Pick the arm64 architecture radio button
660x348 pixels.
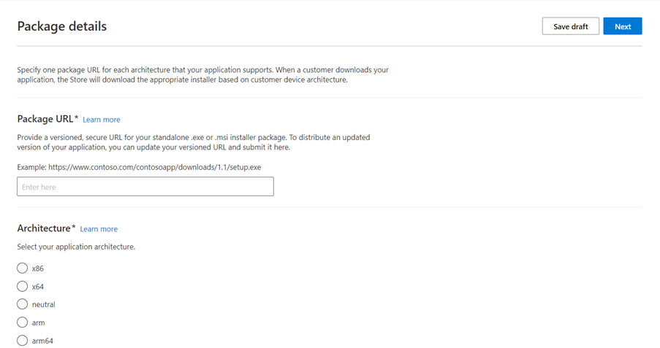pyautogui.click(x=23, y=341)
